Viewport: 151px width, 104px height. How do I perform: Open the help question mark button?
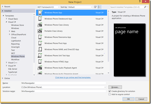click(140, 2)
